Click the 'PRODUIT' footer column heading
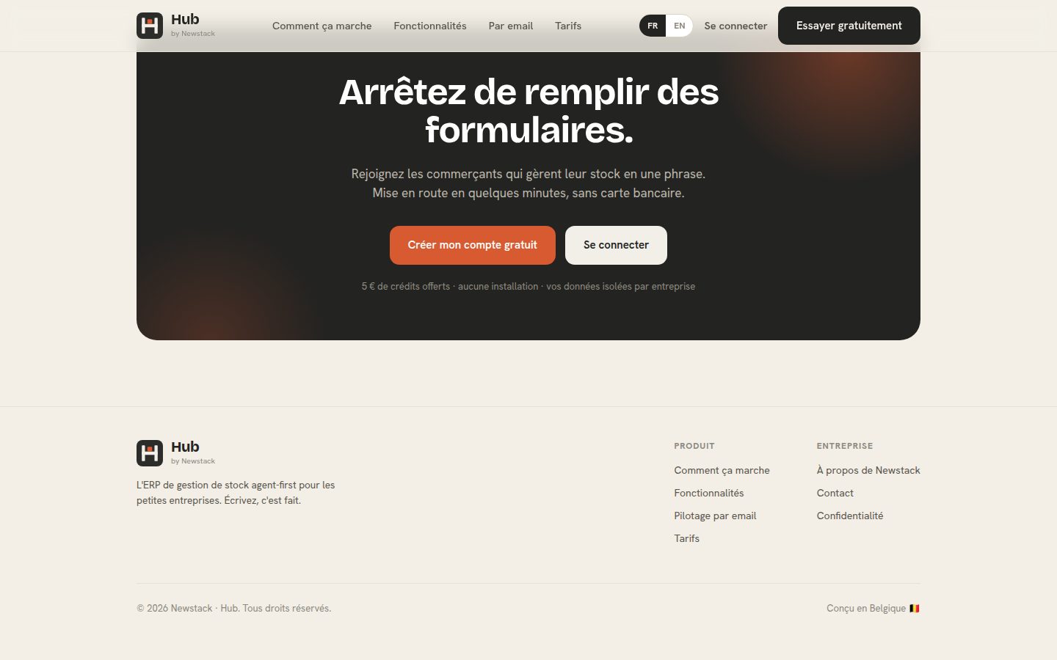1057x660 pixels. pyautogui.click(x=694, y=446)
